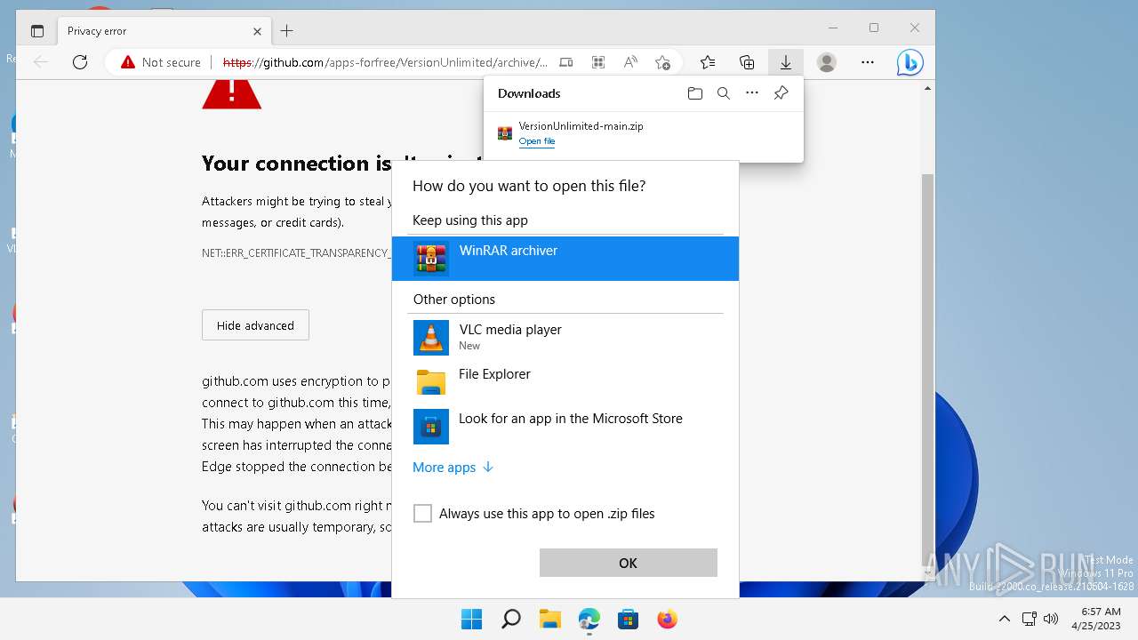The width and height of the screenshot is (1138, 640).
Task: Select the Privacy error tab
Action: point(164,31)
